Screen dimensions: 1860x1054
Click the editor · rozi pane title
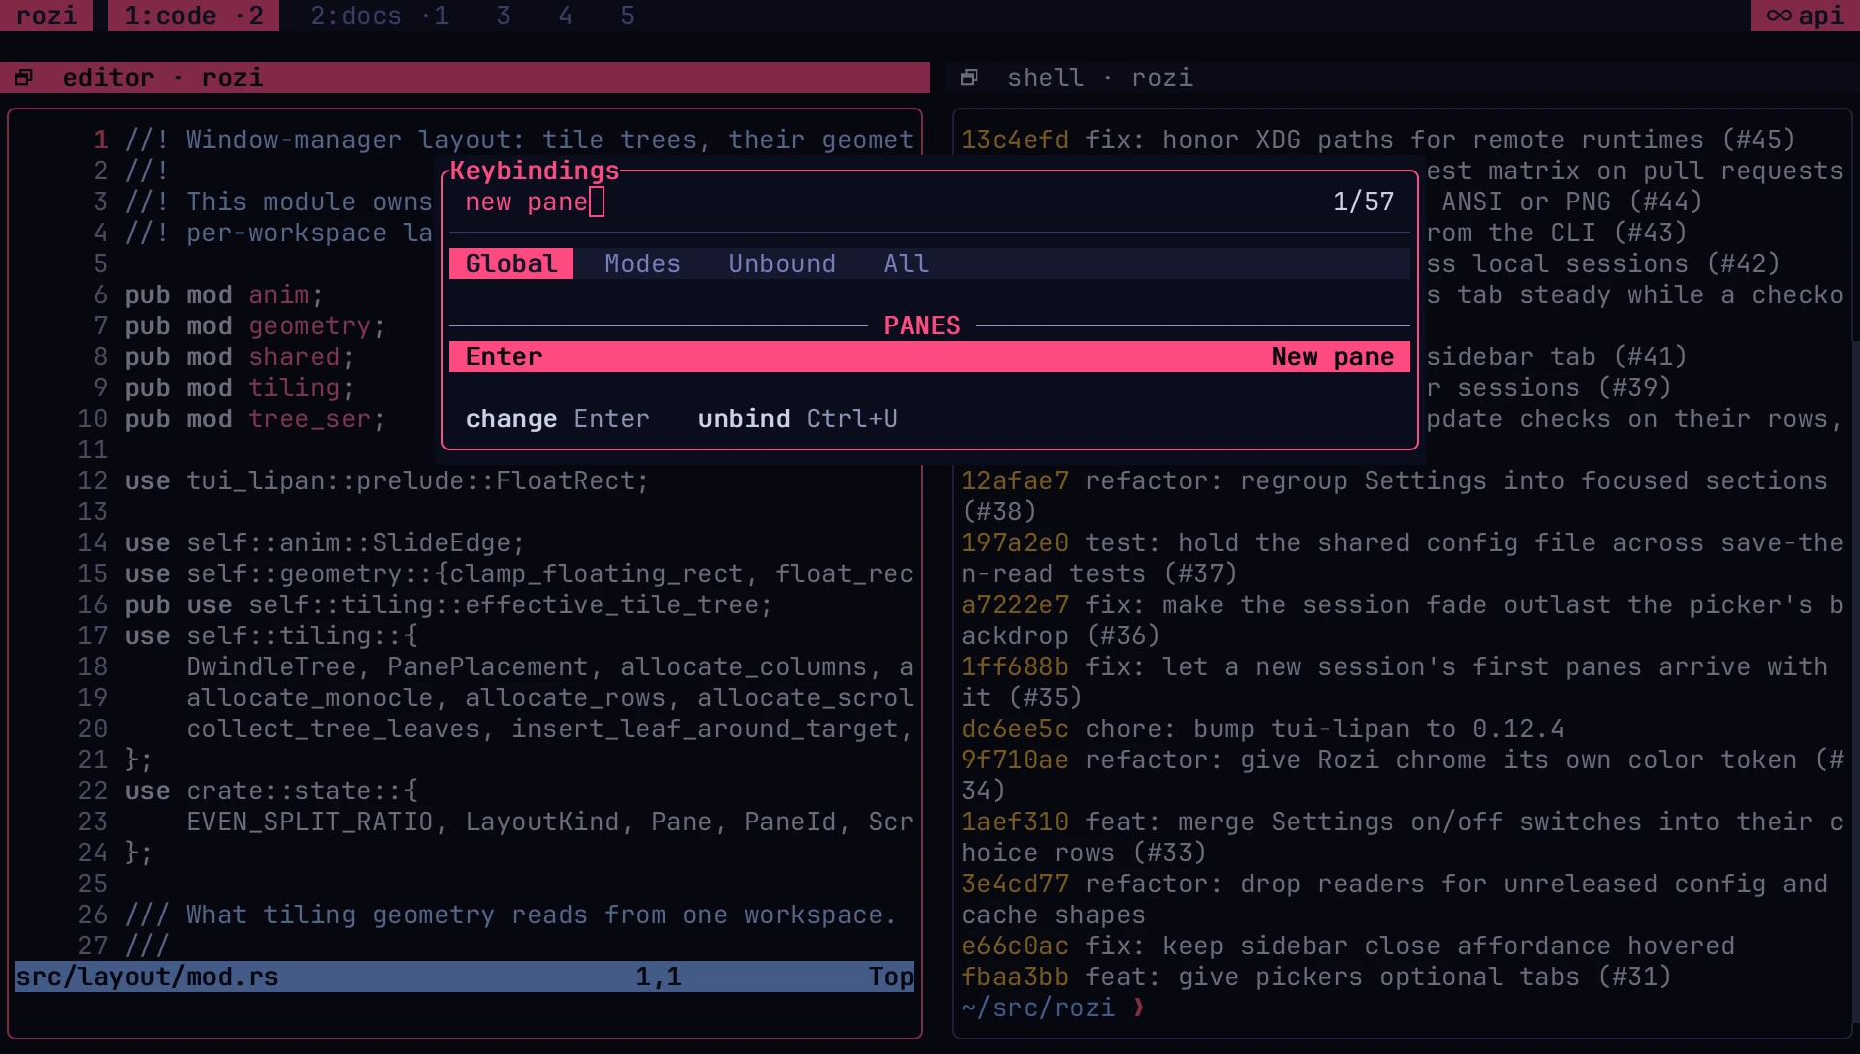coord(163,77)
